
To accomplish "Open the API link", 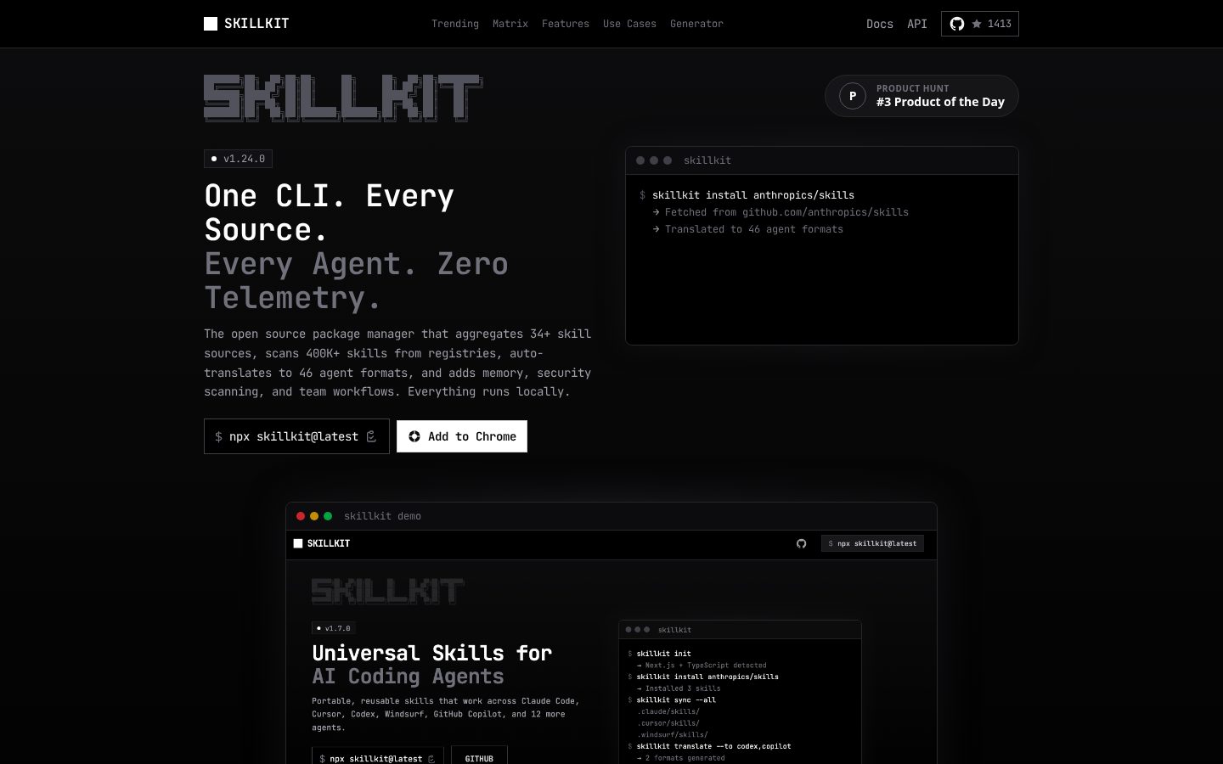I will click(917, 24).
